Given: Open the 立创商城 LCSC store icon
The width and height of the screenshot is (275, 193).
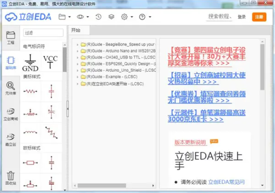Looking at the screenshot, I should point(11,114).
